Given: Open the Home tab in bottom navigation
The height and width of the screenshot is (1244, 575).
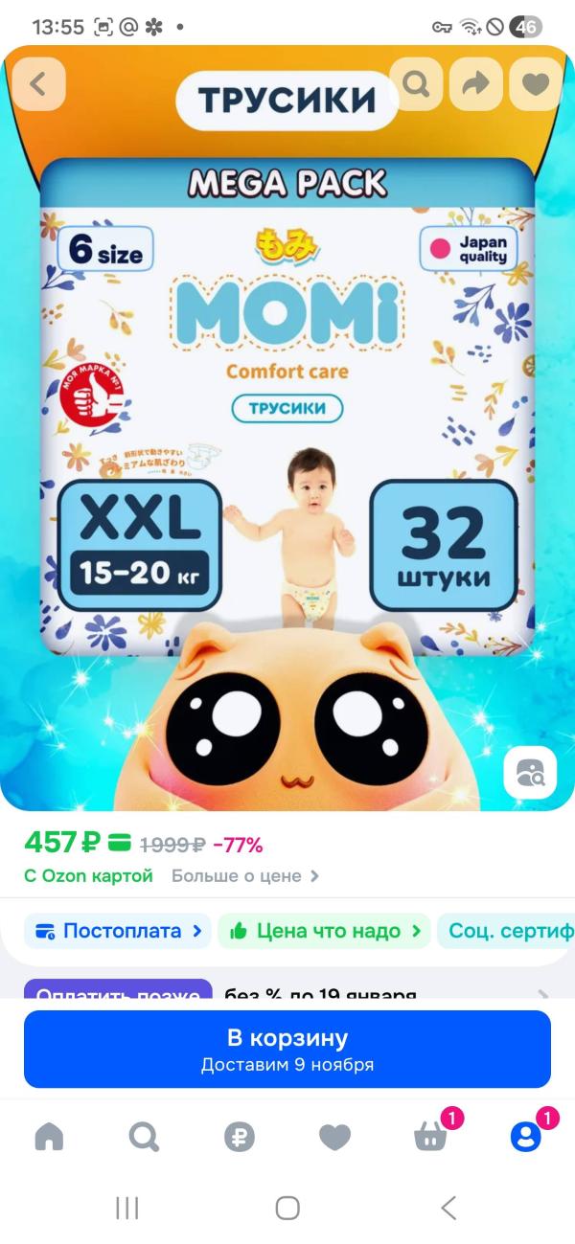Looking at the screenshot, I should click(x=49, y=1137).
